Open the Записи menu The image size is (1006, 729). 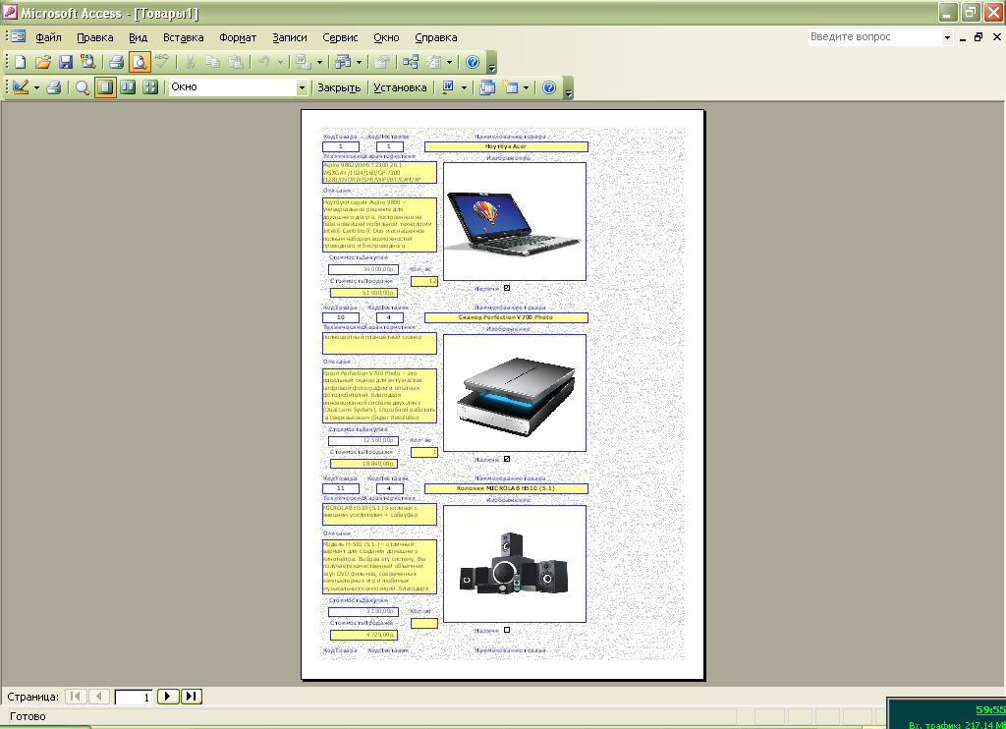[x=290, y=38]
